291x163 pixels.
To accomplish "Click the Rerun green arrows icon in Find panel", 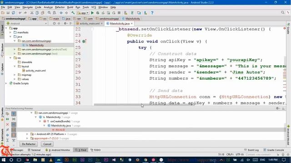I will click(x=7, y=119).
